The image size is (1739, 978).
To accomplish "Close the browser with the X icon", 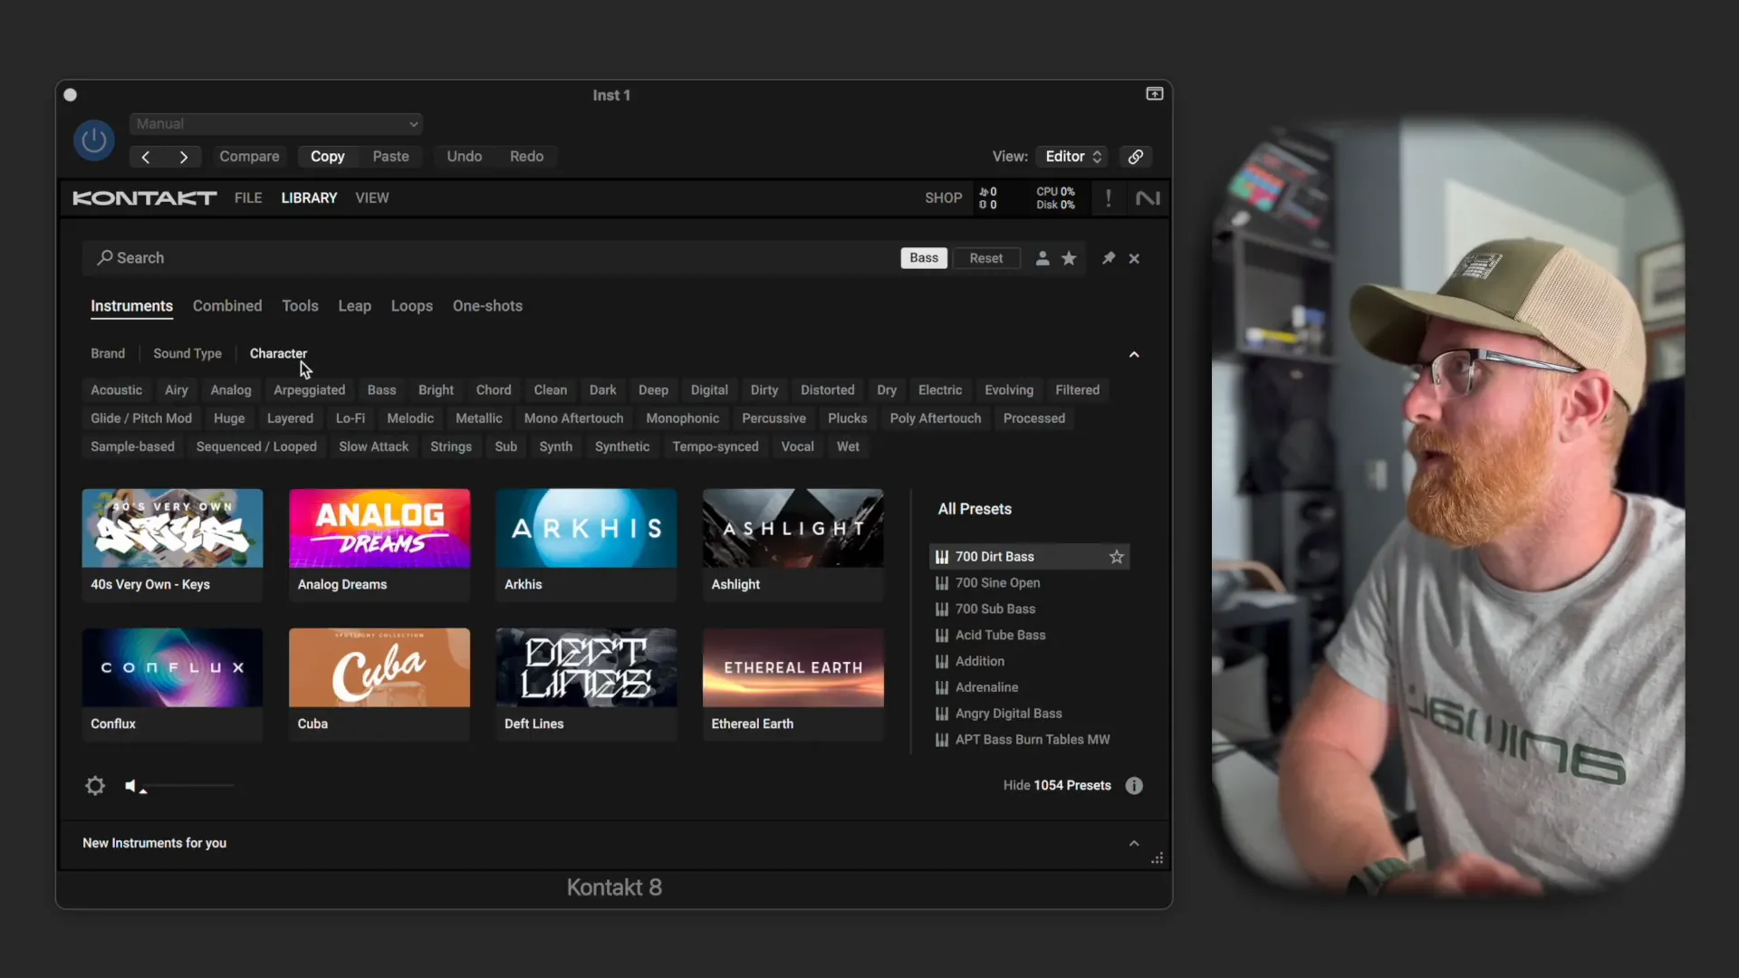I will 1134,259.
